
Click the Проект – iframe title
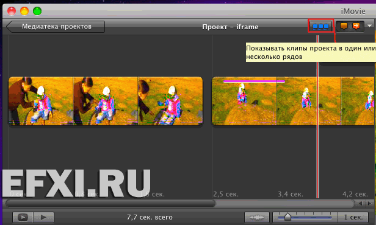coord(230,27)
